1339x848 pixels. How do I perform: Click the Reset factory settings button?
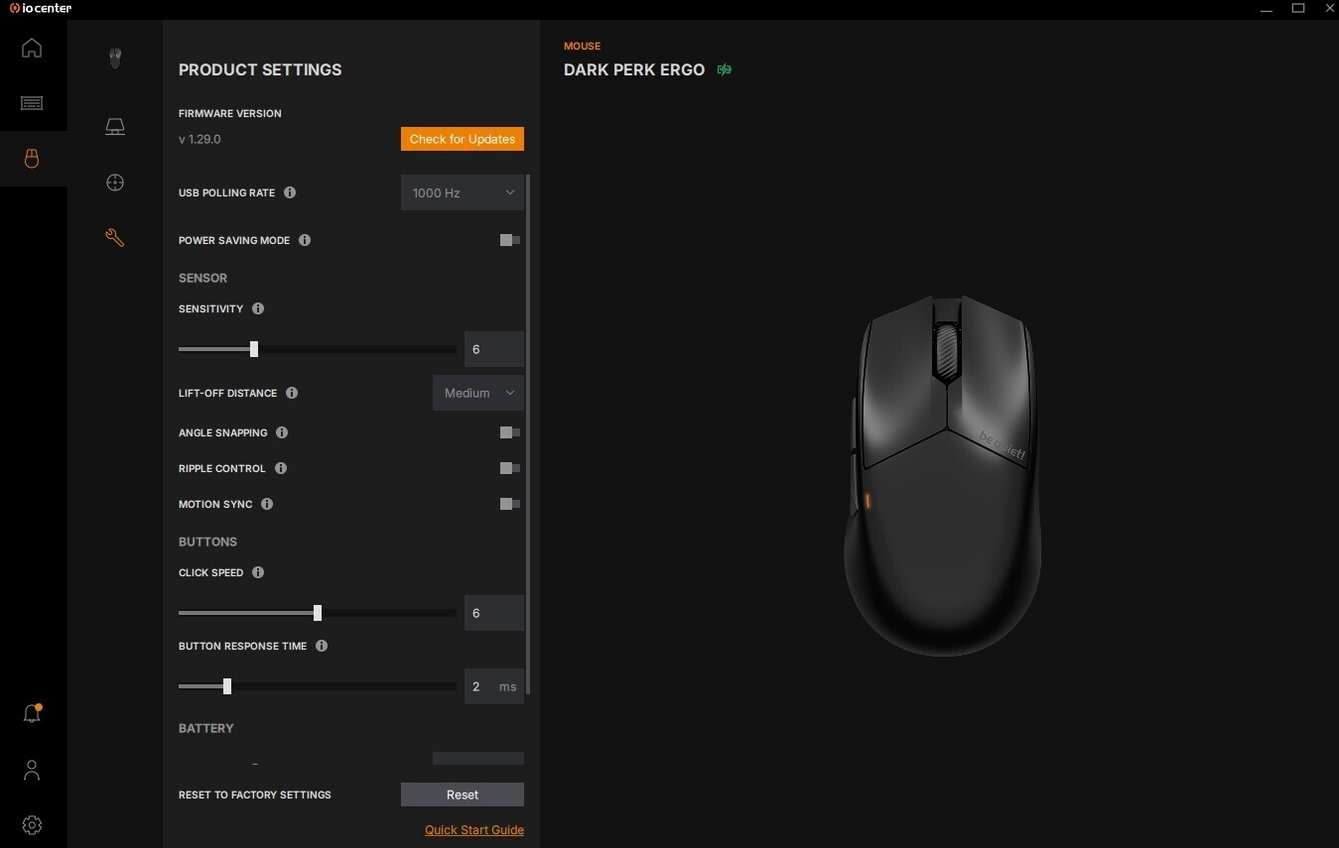click(463, 794)
